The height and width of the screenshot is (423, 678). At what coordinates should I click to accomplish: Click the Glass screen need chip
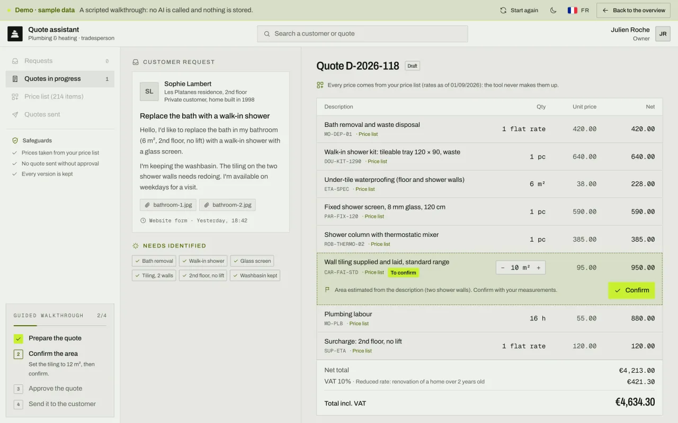(x=252, y=261)
